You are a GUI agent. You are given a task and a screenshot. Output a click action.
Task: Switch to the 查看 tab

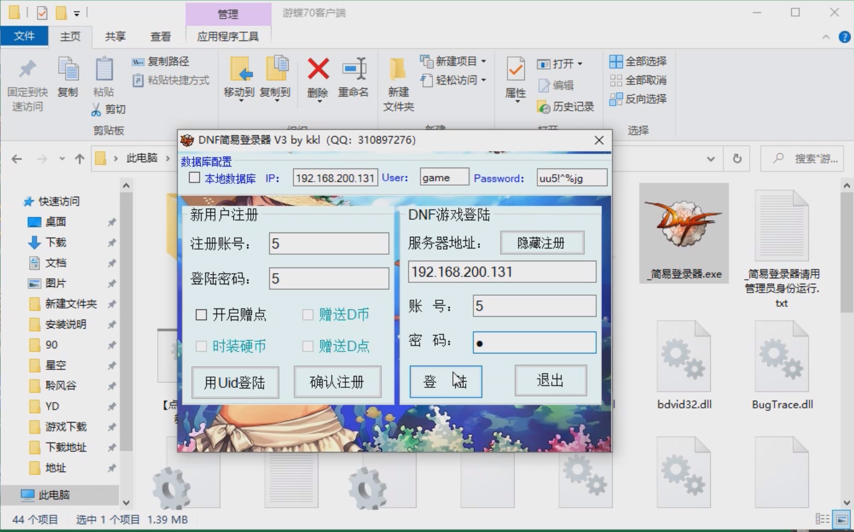[x=161, y=36]
